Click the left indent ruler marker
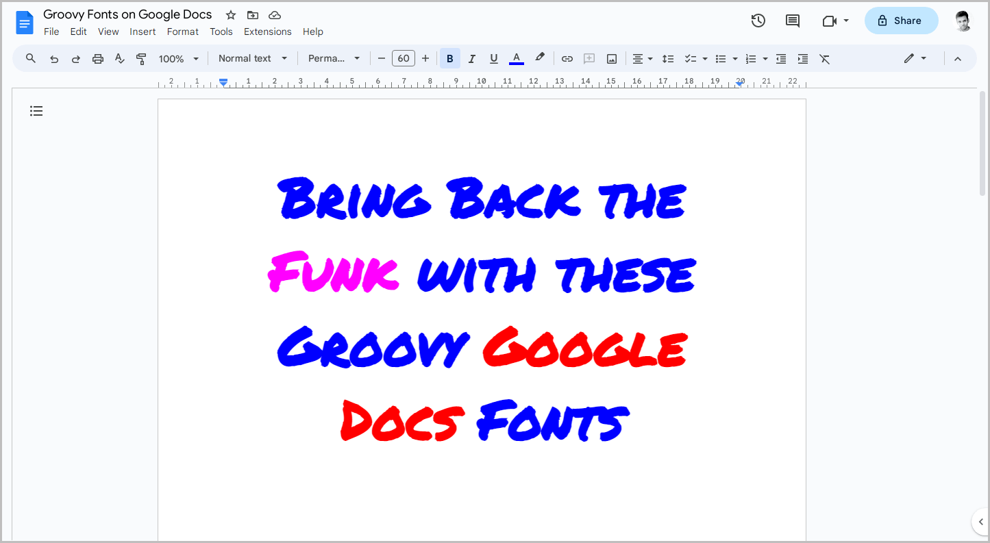This screenshot has height=543, width=990. point(223,82)
